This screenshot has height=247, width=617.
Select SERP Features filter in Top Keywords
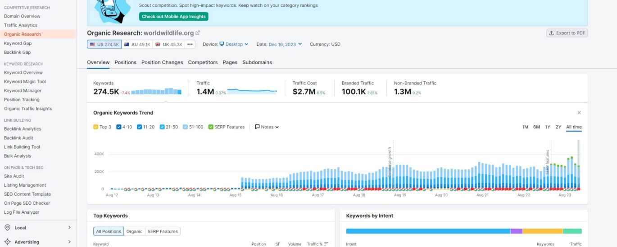(x=163, y=231)
